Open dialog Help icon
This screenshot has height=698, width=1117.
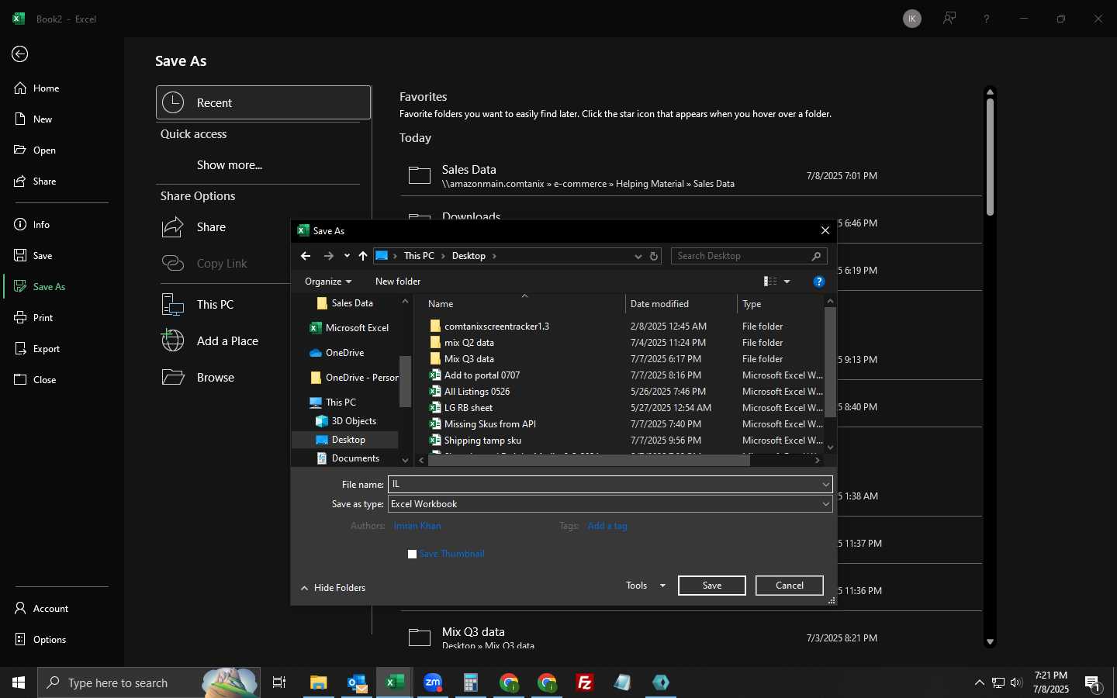(818, 282)
